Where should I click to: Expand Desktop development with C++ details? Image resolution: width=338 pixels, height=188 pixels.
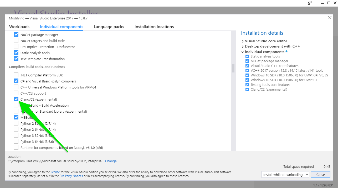click(243, 46)
